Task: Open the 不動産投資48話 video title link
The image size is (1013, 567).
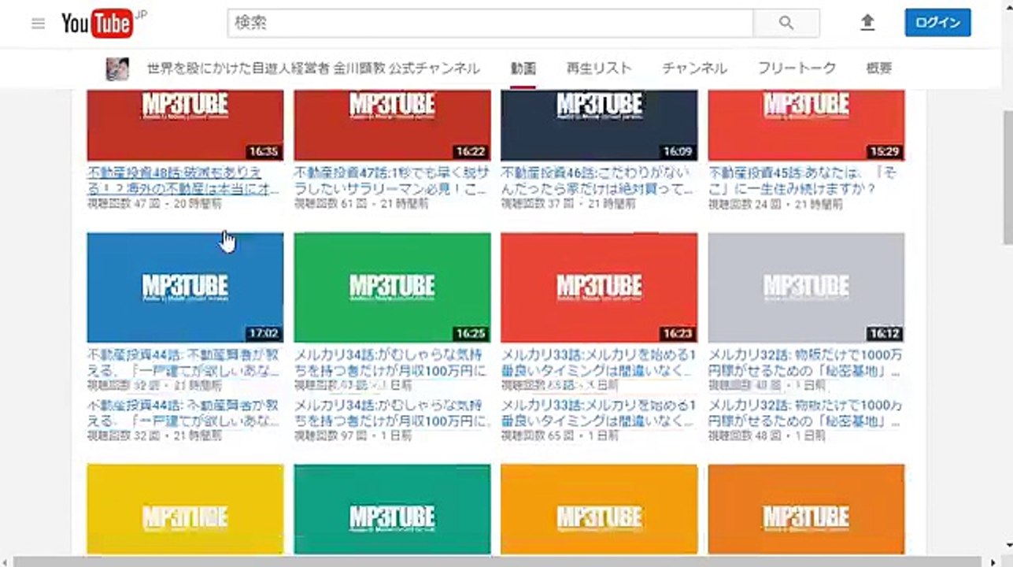Action: (x=183, y=180)
